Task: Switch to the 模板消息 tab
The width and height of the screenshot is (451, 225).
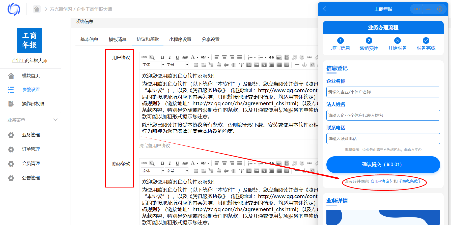Action: tap(118, 40)
